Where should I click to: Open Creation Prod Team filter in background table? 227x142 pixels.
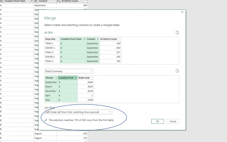[x=31, y=1]
